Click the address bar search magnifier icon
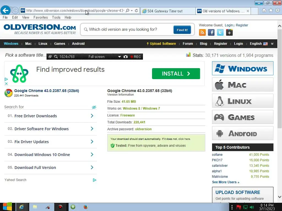 click(127, 11)
